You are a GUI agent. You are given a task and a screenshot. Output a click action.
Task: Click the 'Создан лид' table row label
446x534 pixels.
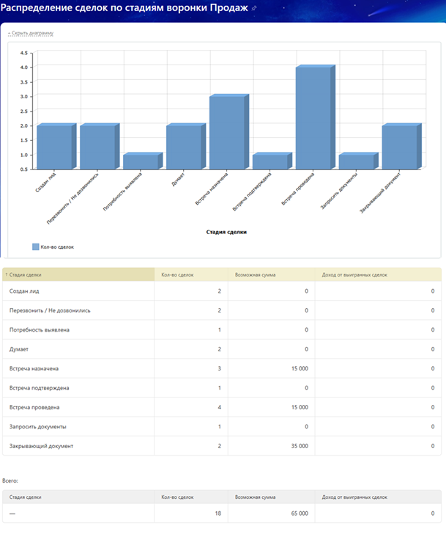[x=24, y=291]
